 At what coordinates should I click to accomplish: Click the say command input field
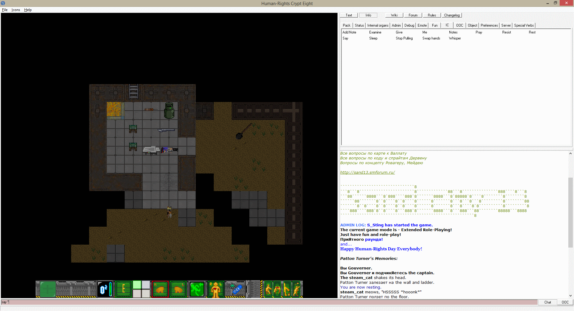[x=269, y=302]
